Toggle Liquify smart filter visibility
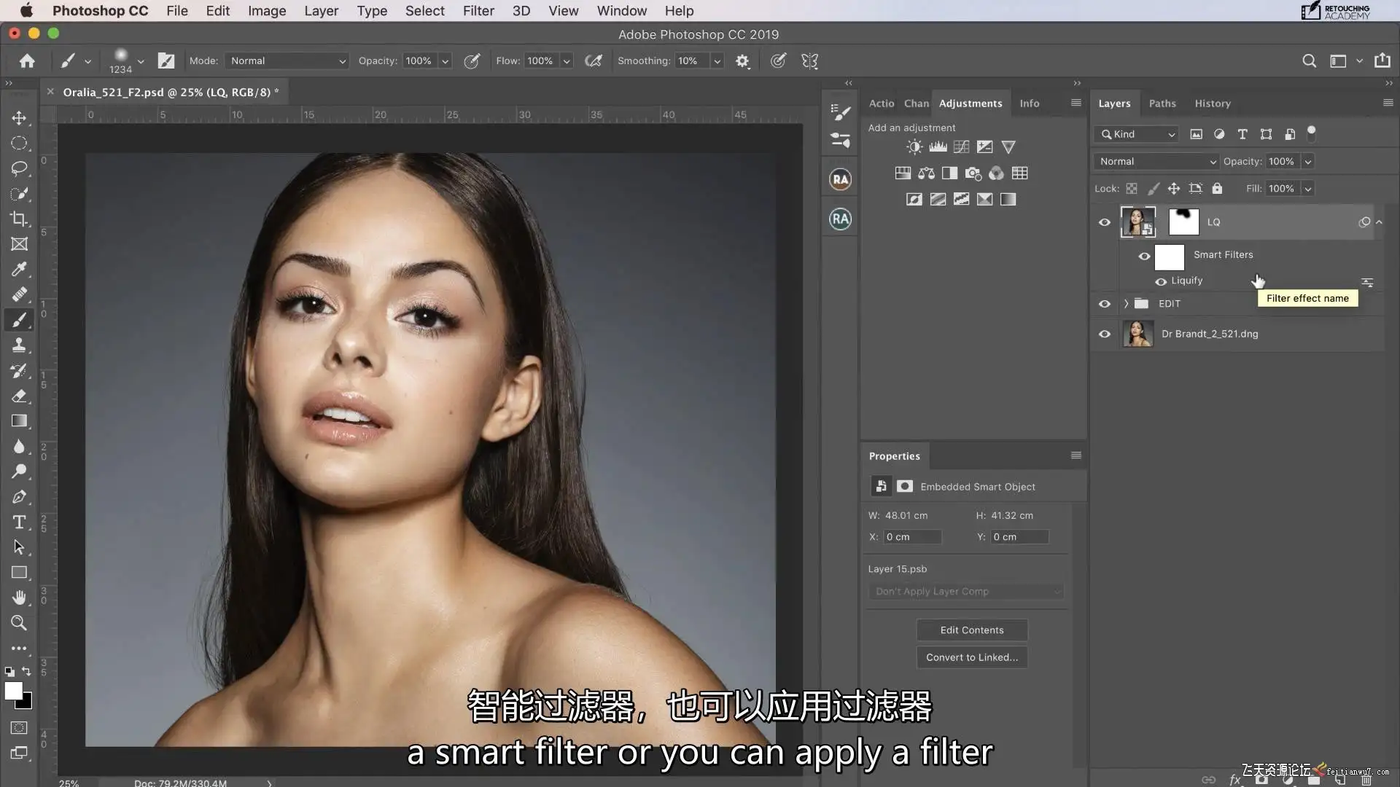1400x787 pixels. [1160, 281]
